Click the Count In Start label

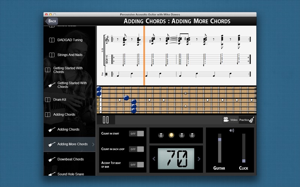(x=110, y=134)
